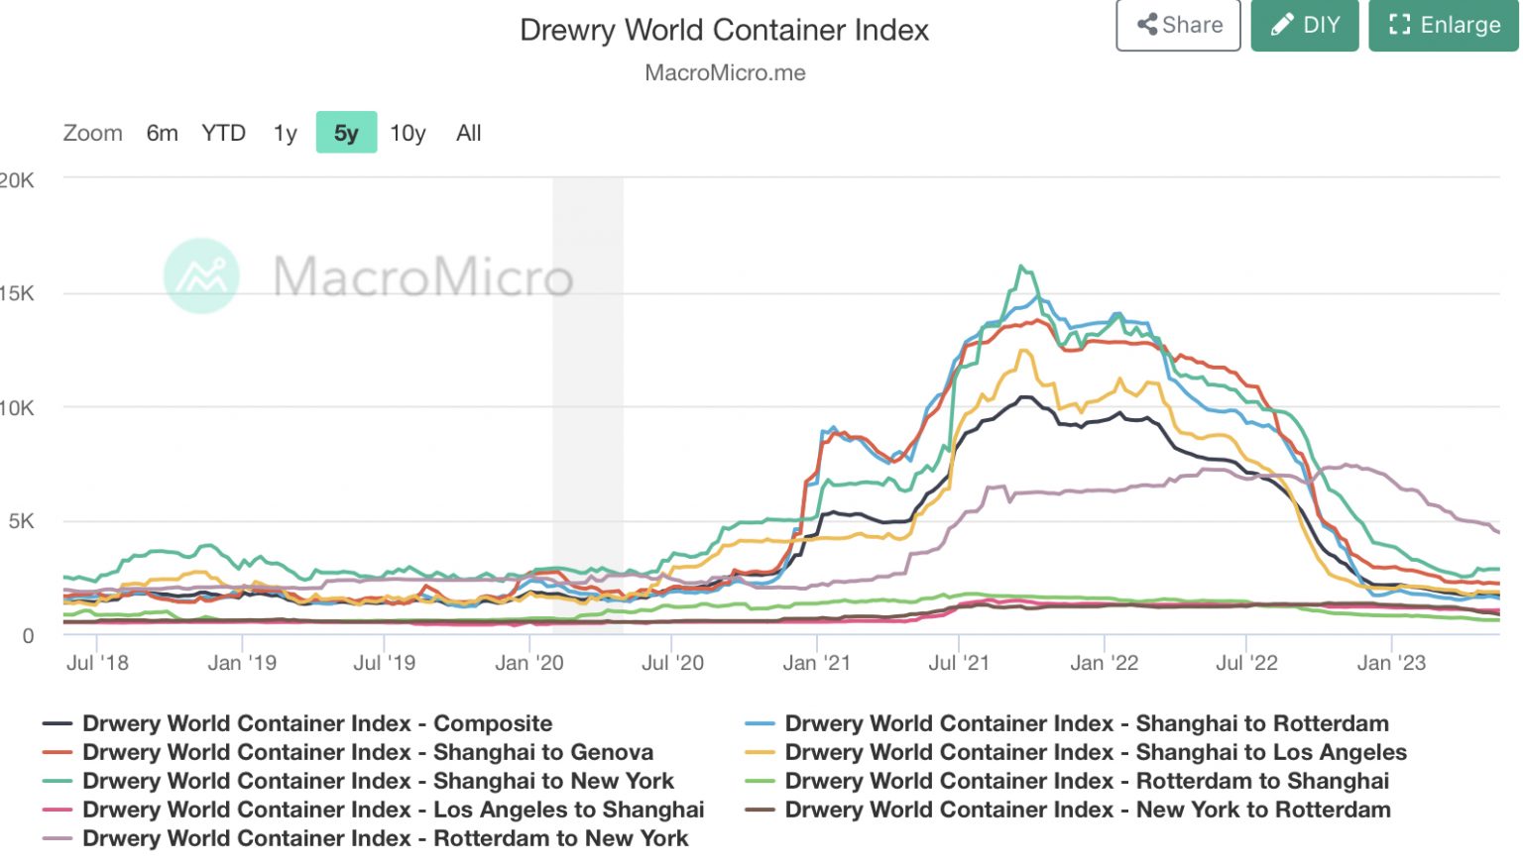Click the Share button
Viewport: 1523px width, 868px height.
pos(1178,26)
